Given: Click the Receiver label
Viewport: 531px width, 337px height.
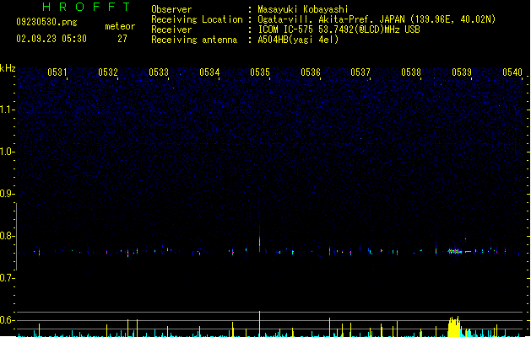Looking at the screenshot, I should click(171, 29).
